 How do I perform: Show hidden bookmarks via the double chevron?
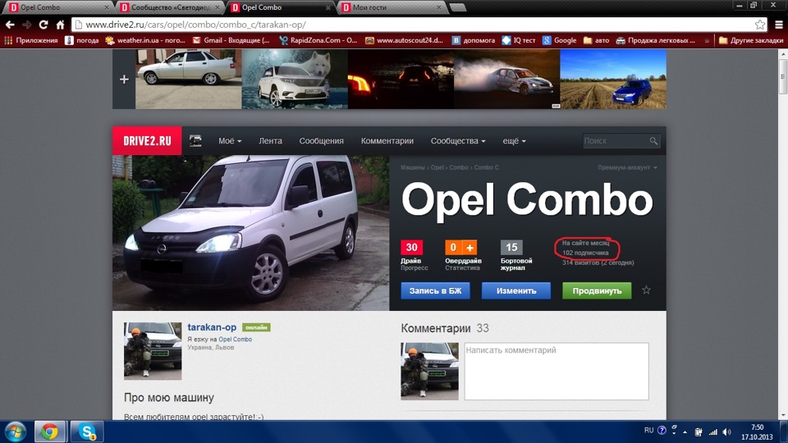[x=707, y=40]
